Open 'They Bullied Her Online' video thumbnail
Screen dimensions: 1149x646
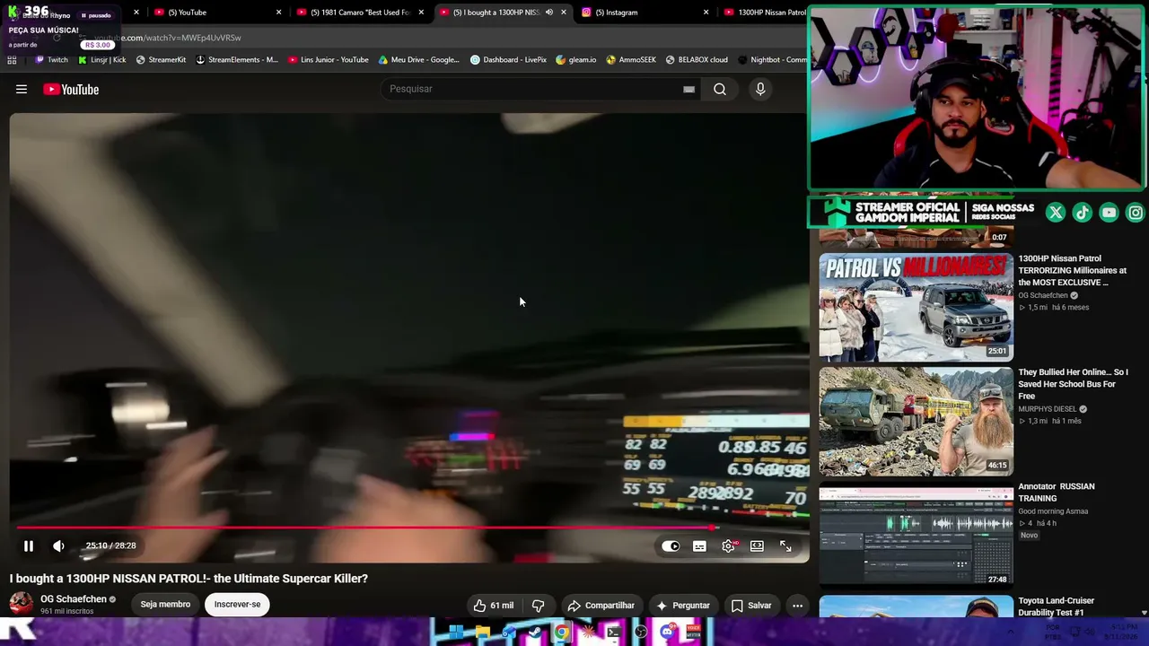tap(916, 422)
